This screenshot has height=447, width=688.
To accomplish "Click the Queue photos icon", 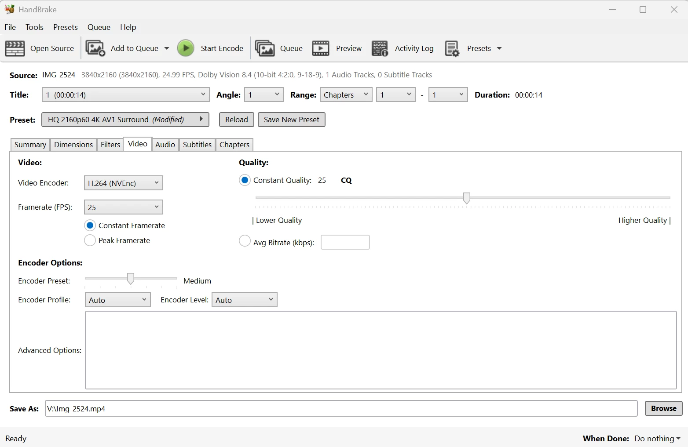I will coord(265,48).
